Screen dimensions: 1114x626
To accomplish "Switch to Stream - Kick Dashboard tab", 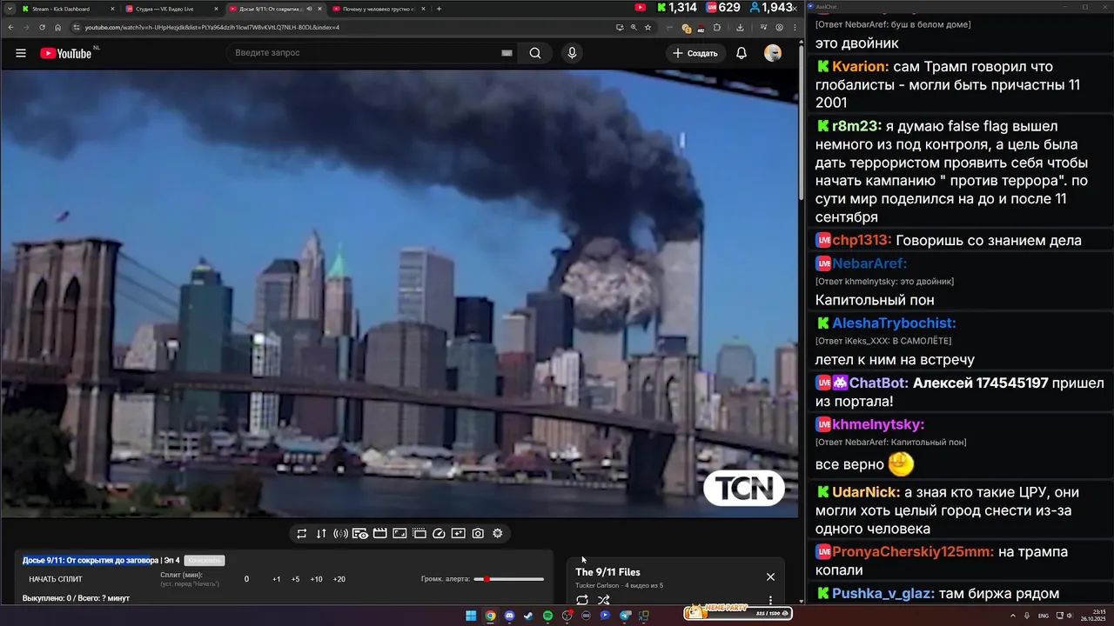I will (x=68, y=9).
